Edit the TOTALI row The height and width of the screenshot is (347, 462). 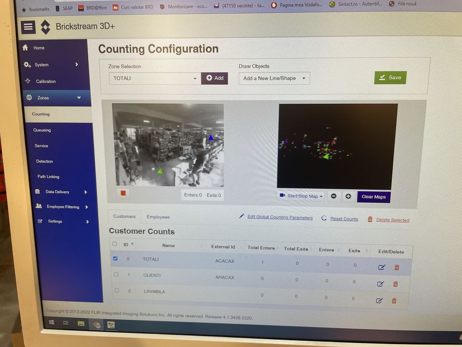[382, 267]
